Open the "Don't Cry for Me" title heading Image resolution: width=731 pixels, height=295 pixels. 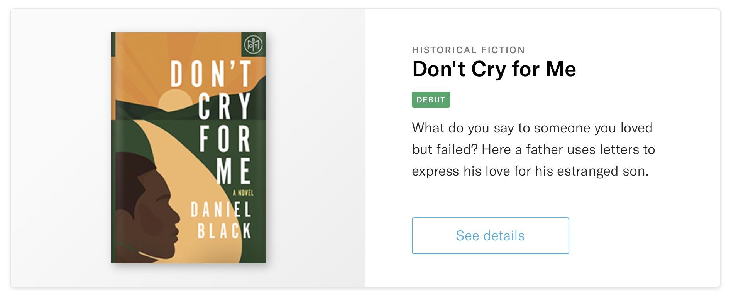tap(494, 69)
